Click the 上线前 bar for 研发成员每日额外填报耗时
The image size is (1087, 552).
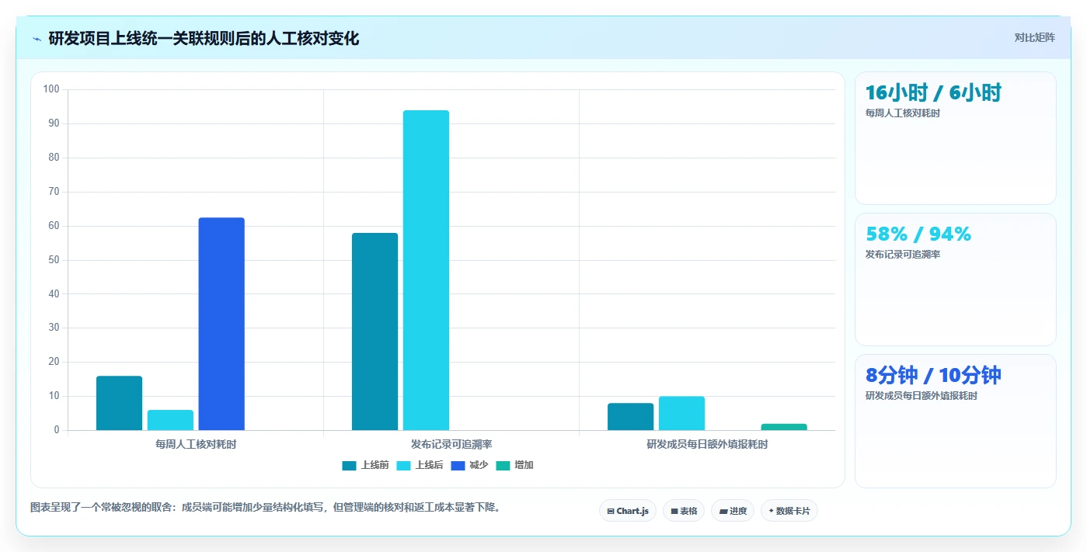coord(630,417)
